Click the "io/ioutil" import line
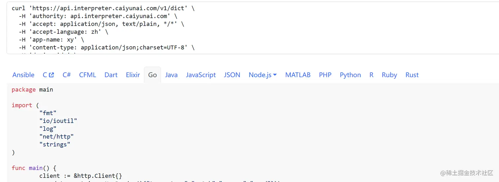This screenshot has width=499, height=182. pos(58,121)
